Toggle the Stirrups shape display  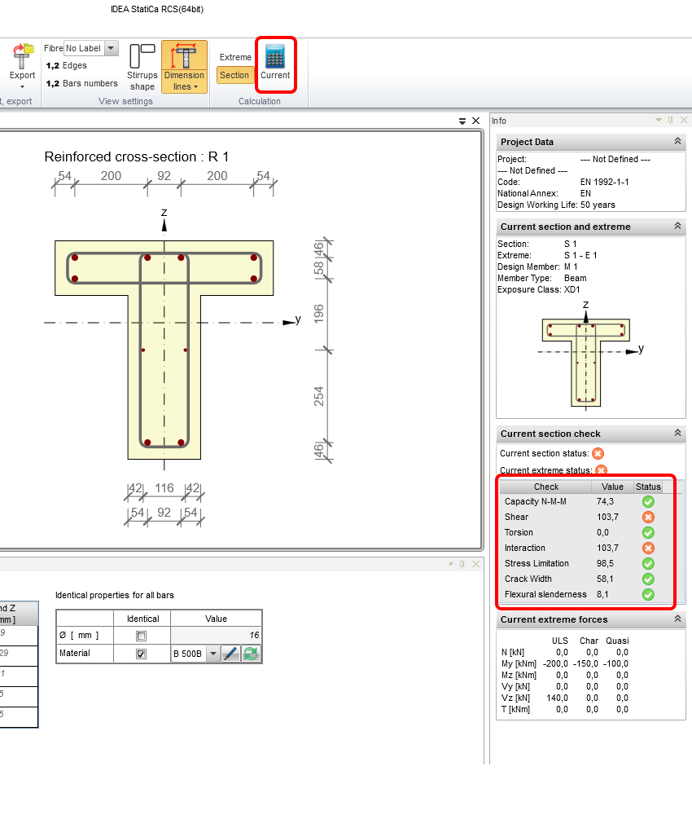click(142, 65)
